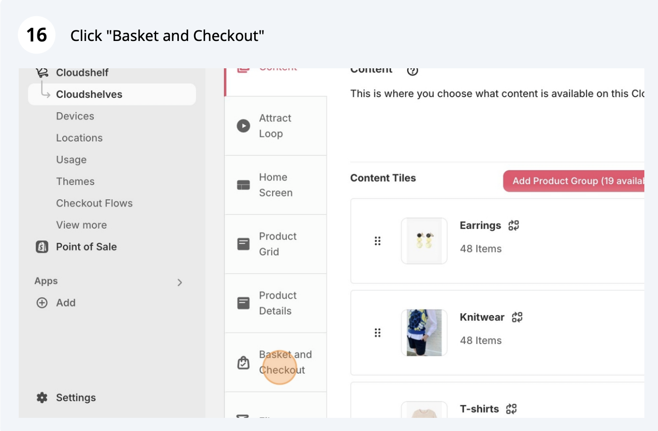Screen dimensions: 658x431
Task: Open the Settings gear icon
Action: 42,398
